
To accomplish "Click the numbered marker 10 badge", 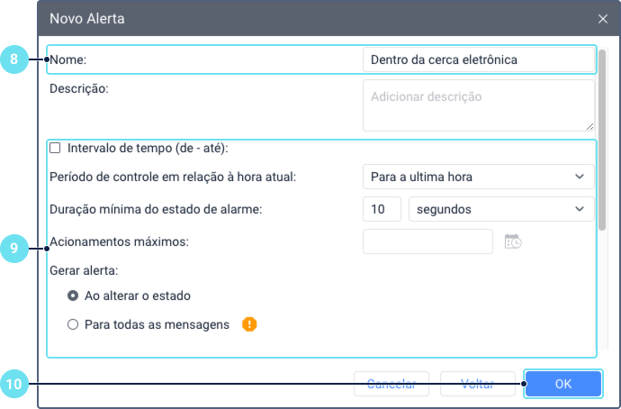I will pyautogui.click(x=14, y=384).
